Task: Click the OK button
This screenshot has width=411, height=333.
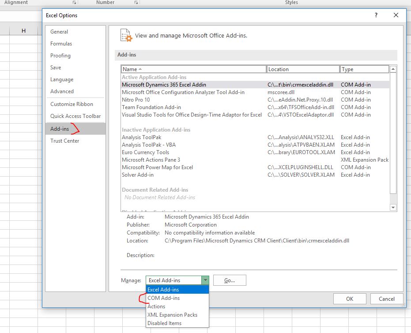Action: (350, 299)
